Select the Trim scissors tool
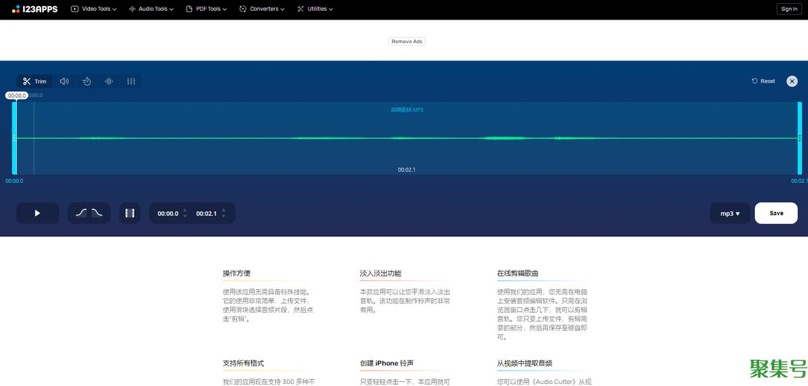This screenshot has height=386, width=808. click(34, 81)
